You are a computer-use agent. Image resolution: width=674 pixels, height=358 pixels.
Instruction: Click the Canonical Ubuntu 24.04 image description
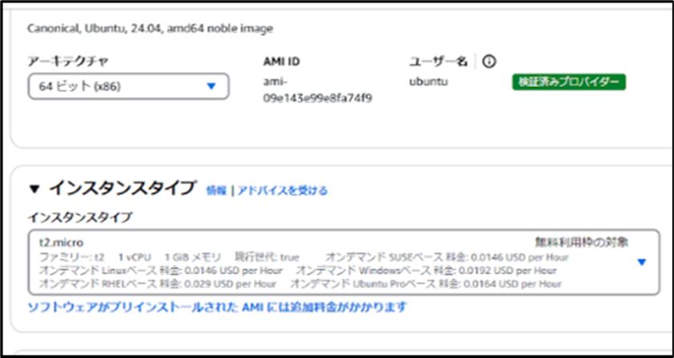(x=150, y=29)
